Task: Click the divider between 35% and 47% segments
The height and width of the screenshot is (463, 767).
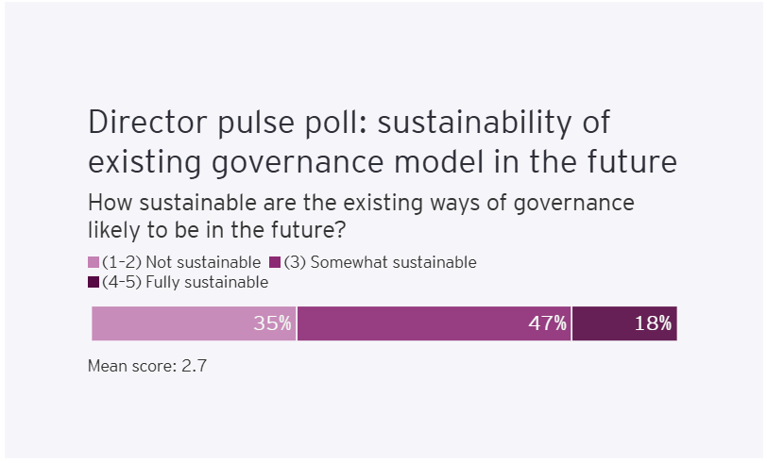Action: point(297,323)
